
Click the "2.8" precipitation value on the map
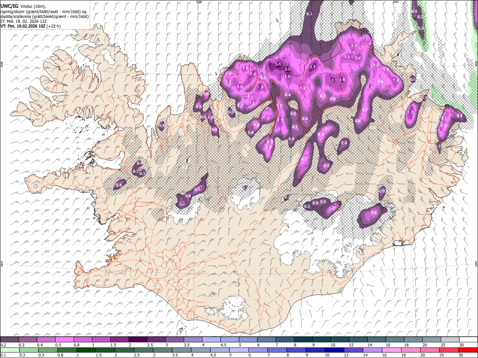click(288, 69)
